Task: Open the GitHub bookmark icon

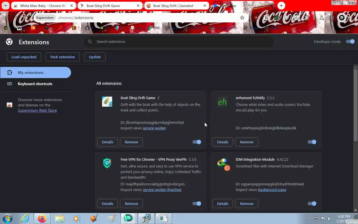Action: click(88, 28)
